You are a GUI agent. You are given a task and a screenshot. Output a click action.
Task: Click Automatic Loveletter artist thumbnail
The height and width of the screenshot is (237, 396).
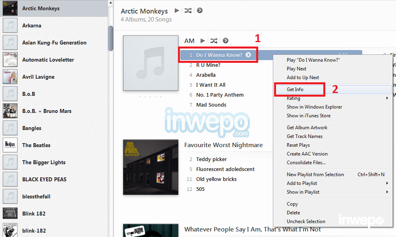[10, 60]
